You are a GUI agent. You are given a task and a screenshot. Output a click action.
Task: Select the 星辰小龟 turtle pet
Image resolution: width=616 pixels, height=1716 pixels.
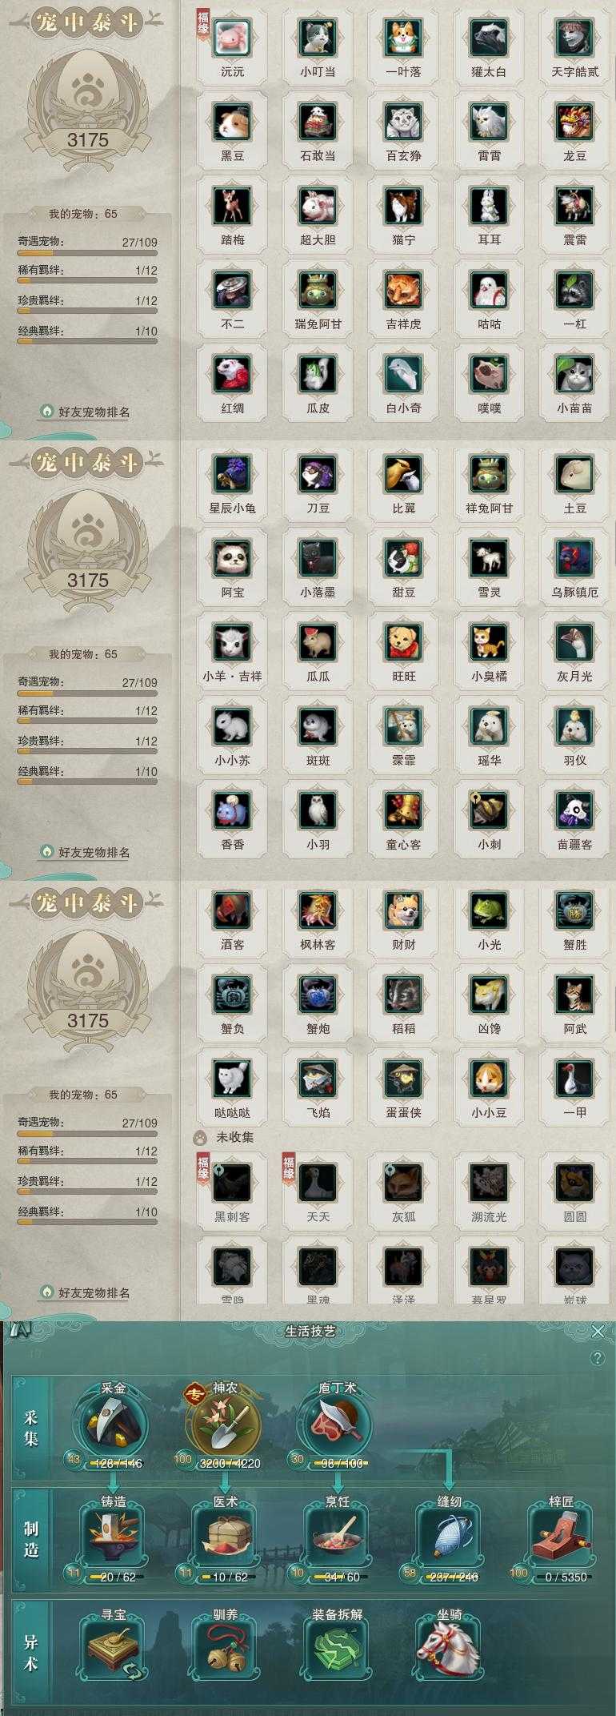pyautogui.click(x=233, y=473)
